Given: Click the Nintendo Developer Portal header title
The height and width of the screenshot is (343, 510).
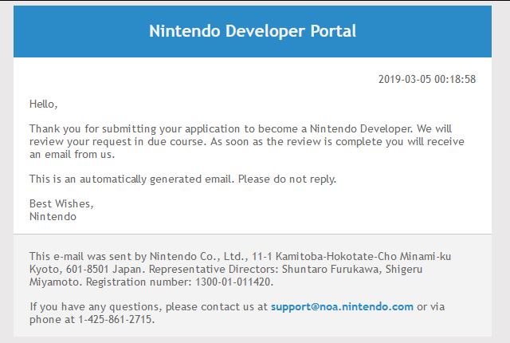Looking at the screenshot, I should point(253,31).
